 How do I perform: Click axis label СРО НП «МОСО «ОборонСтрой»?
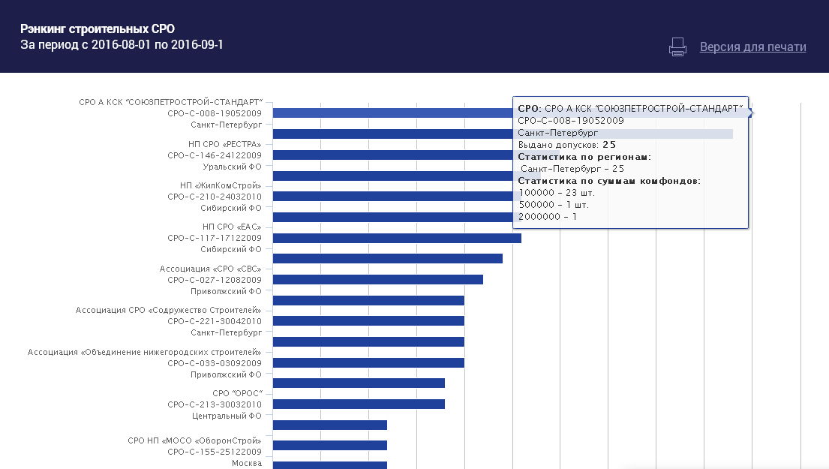(x=194, y=440)
